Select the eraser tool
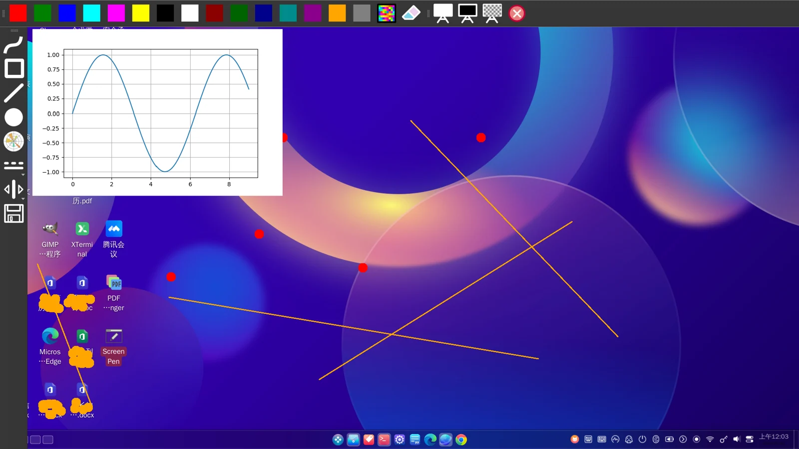Viewport: 799px width, 449px height. click(411, 13)
